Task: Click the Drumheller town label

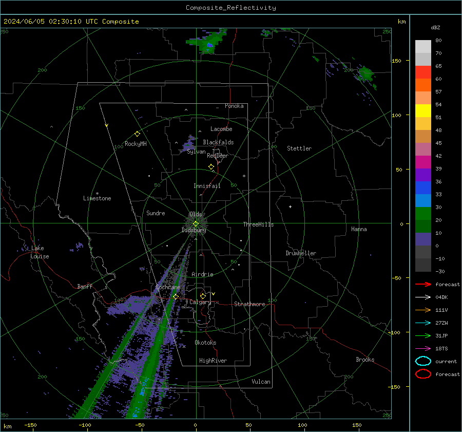Action: coord(301,253)
